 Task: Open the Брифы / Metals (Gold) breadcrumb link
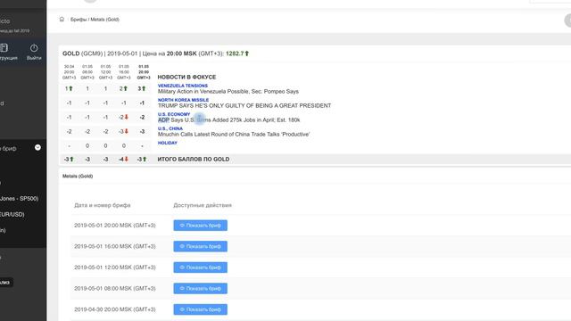95,20
